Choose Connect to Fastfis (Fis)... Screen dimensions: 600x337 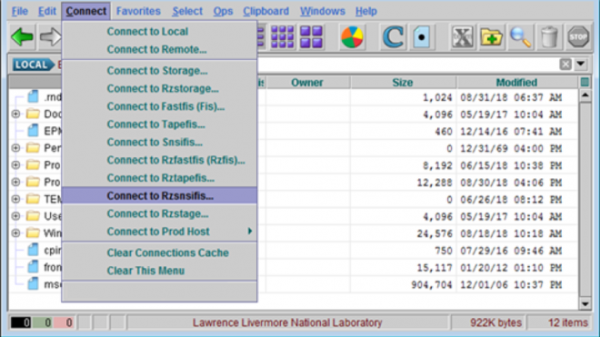(x=159, y=106)
